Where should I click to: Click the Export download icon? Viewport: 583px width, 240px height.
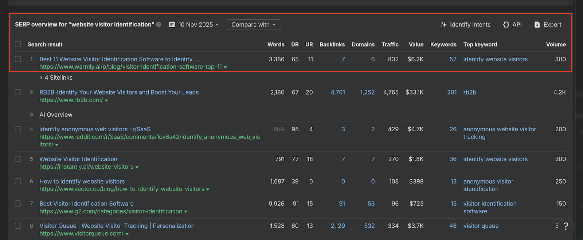pyautogui.click(x=537, y=25)
